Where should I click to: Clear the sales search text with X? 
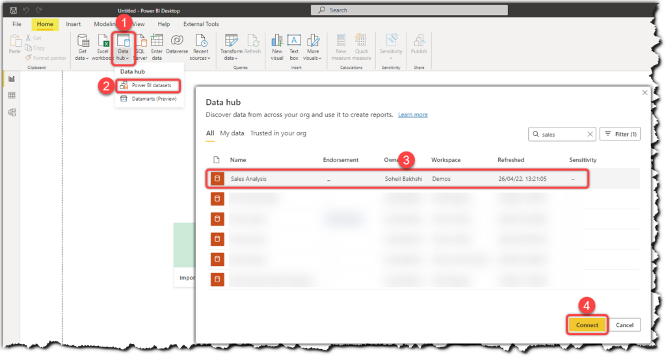click(590, 134)
